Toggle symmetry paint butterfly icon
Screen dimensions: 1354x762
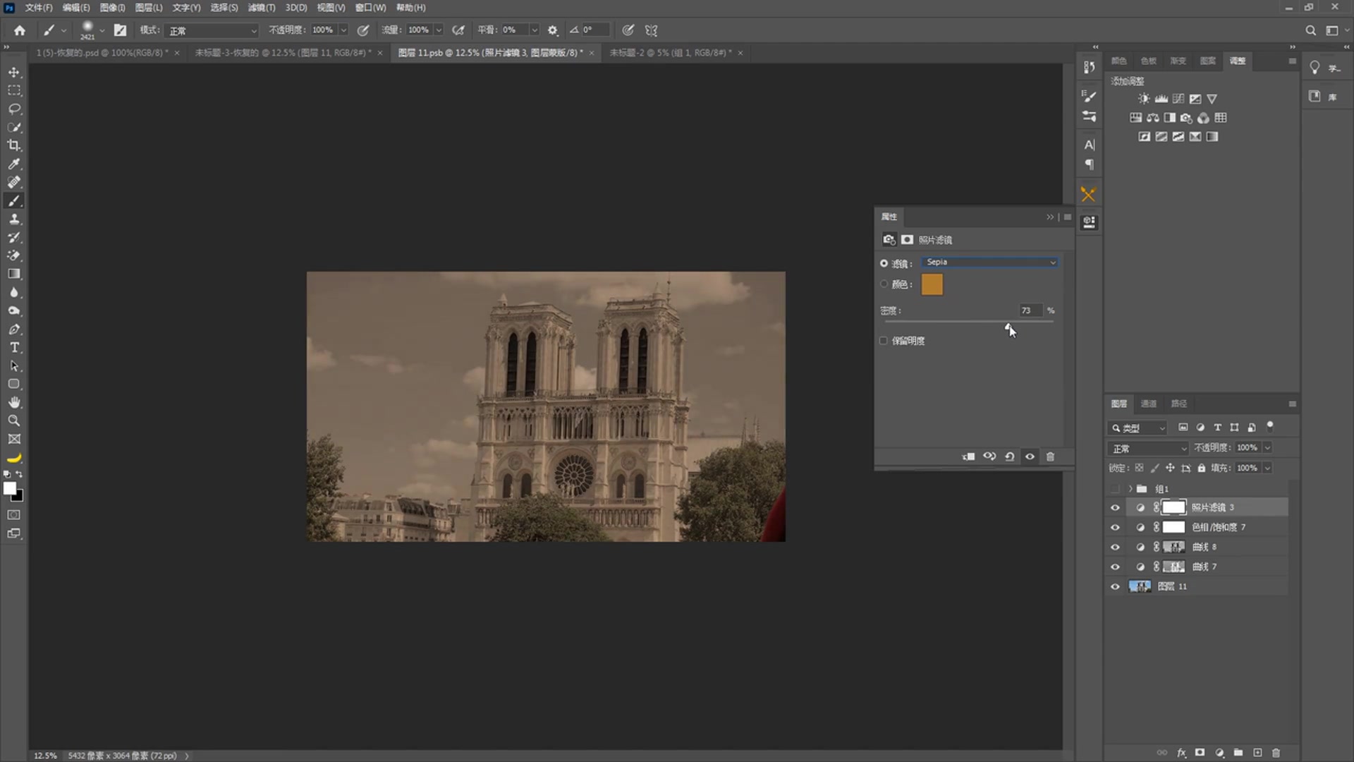point(651,30)
